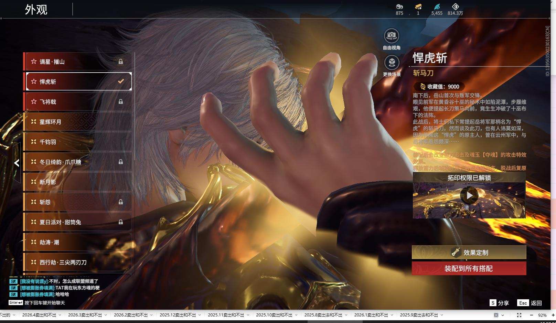
Task: Click chat message TAT我在玩东方魂的梗
Action: pos(77,288)
